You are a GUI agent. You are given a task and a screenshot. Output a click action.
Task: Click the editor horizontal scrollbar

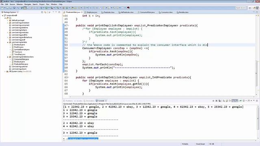click(162, 97)
